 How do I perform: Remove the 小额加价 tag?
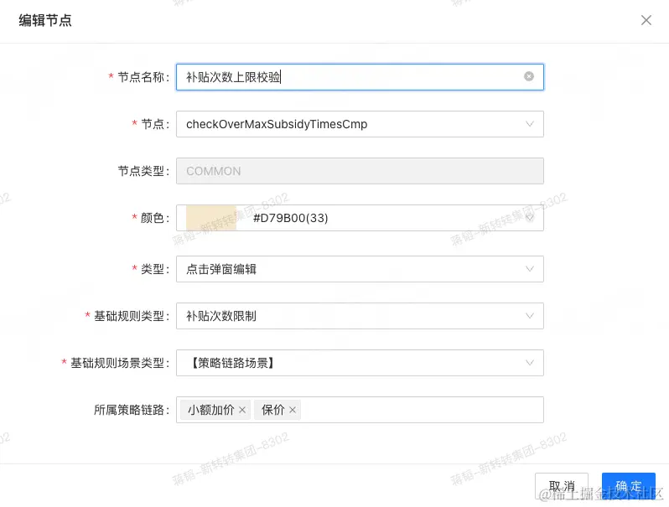tap(242, 410)
